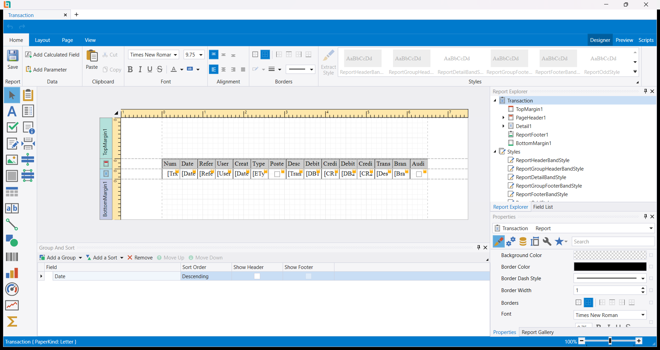Select the Pointer arrow tool

click(x=12, y=95)
